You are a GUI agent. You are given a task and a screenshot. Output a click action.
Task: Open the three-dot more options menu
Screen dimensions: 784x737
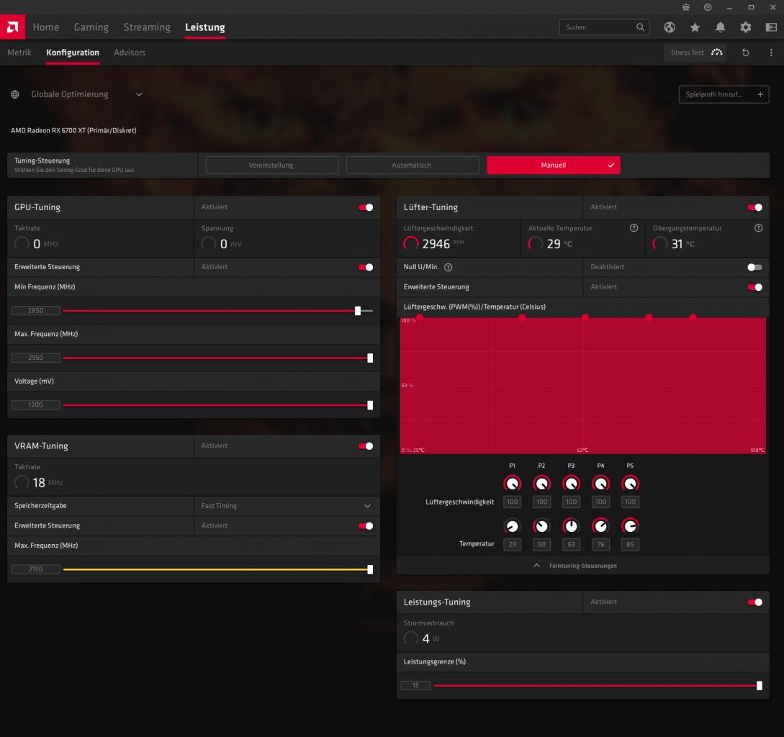[x=771, y=53]
